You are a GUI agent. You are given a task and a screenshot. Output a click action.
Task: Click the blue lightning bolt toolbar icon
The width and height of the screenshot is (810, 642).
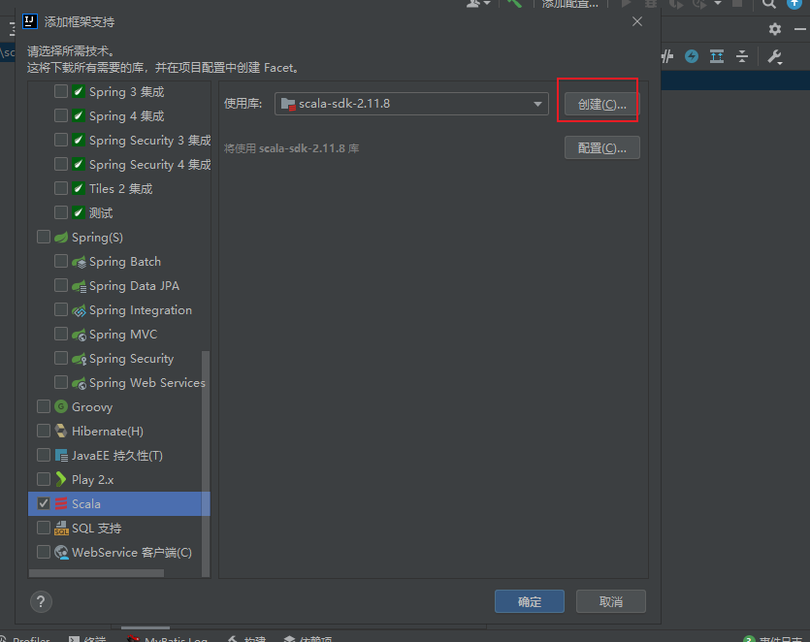[692, 56]
